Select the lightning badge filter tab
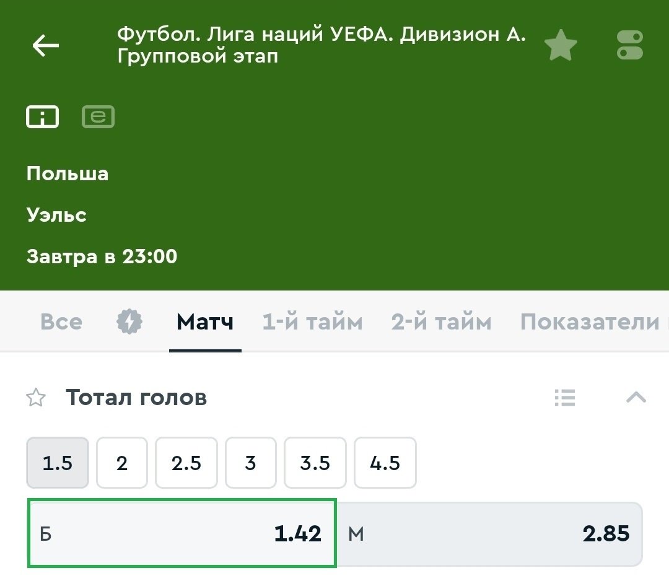 tap(129, 322)
